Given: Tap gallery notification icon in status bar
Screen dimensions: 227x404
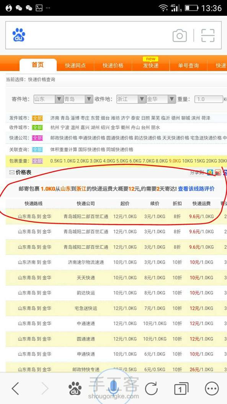Looking at the screenshot, I should (39, 8).
